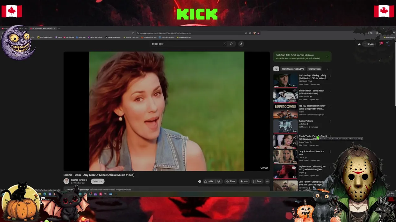Viewport: 396px width, 222px height.
Task: Start voice search with the microphone icon
Action: [241, 44]
